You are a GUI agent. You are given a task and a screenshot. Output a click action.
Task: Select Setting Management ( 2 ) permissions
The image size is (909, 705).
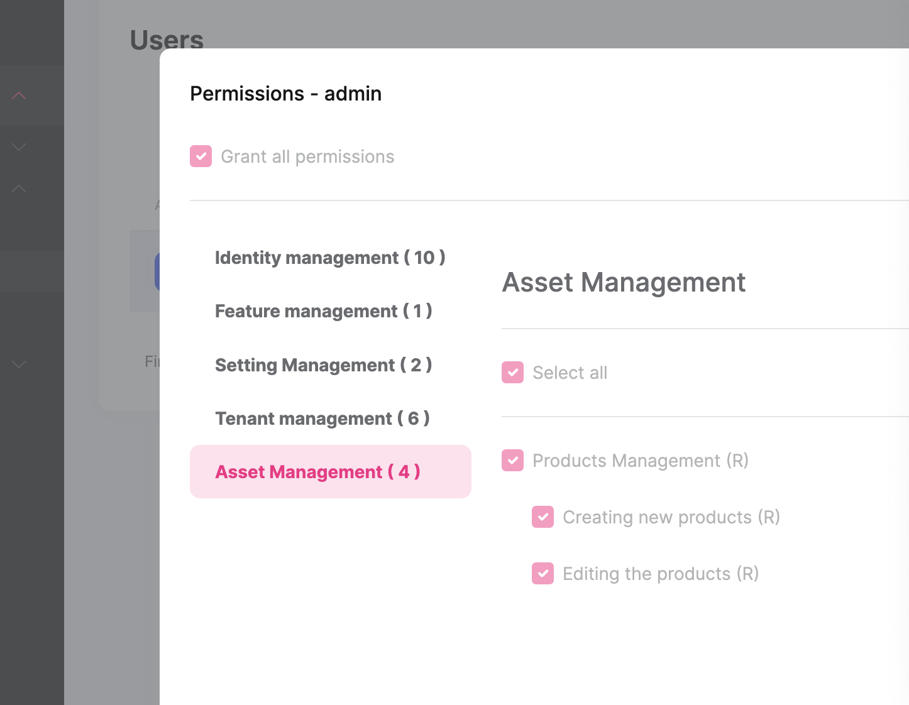click(x=323, y=365)
